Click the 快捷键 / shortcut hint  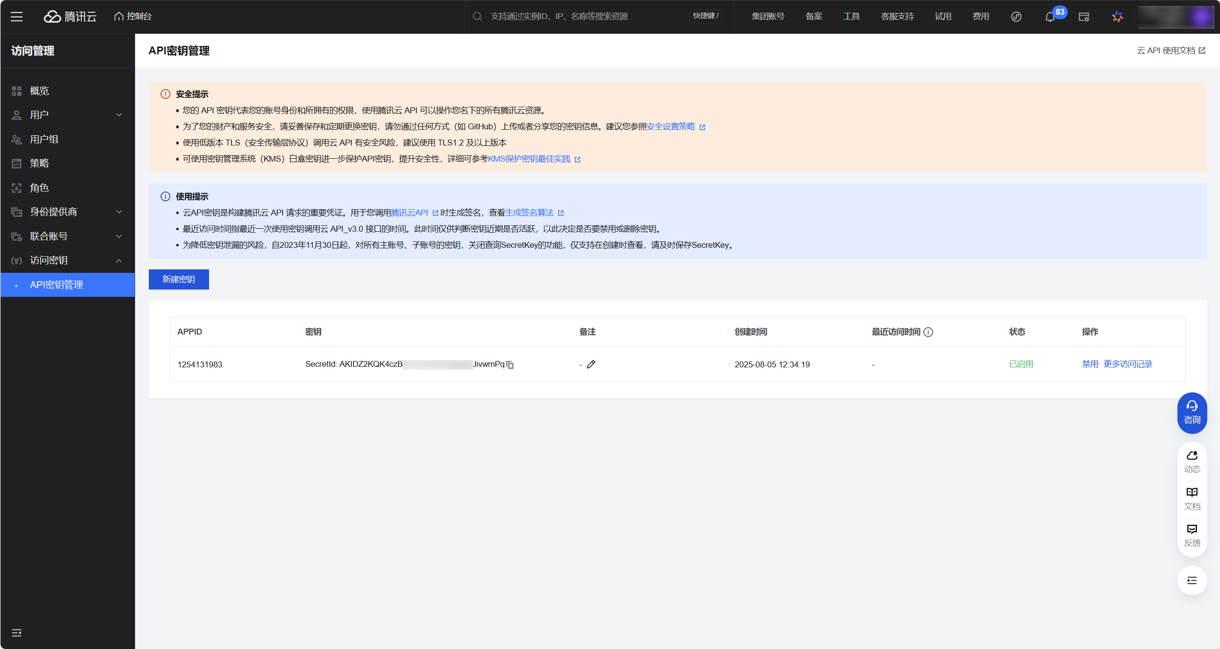tap(705, 16)
